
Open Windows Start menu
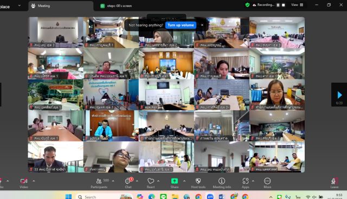tap(69, 196)
